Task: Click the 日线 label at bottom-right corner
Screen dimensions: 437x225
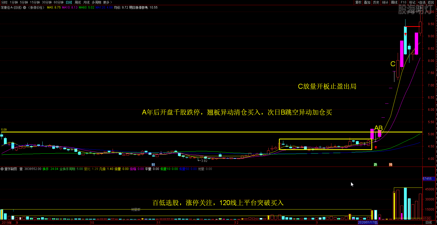Action: (x=429, y=222)
